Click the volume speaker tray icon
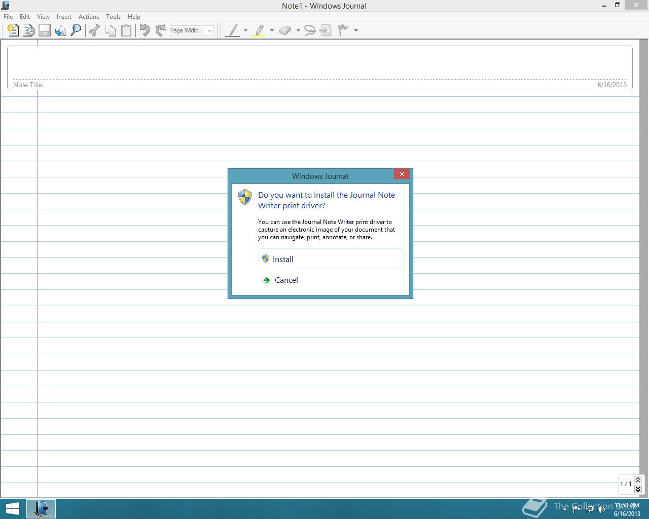649x519 pixels. 602,509
